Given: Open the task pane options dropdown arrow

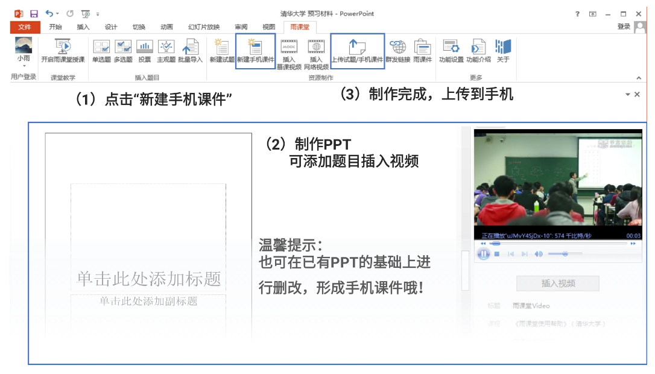Looking at the screenshot, I should click(627, 95).
